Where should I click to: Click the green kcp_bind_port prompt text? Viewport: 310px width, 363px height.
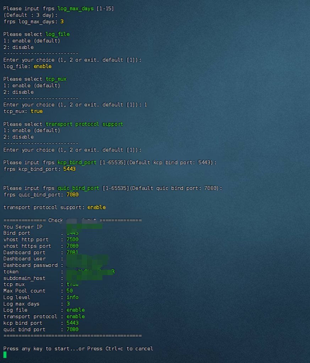click(x=77, y=162)
